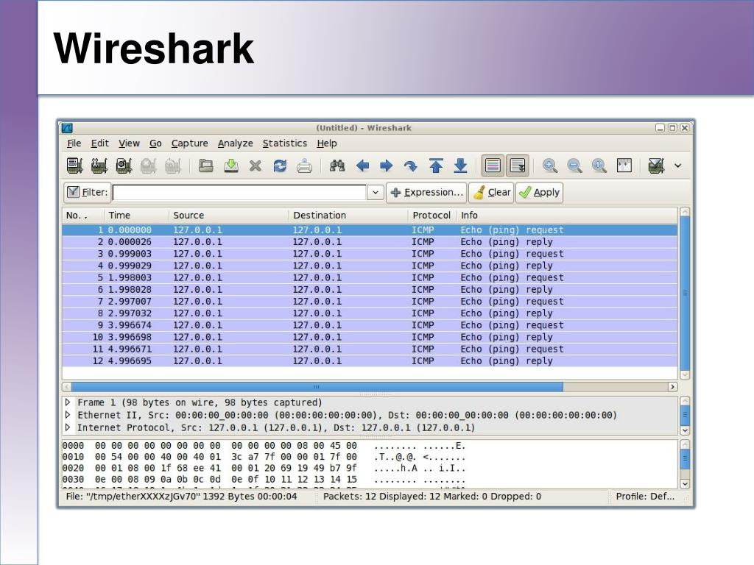
Task: Sort by the No. column header
Action: coord(83,216)
